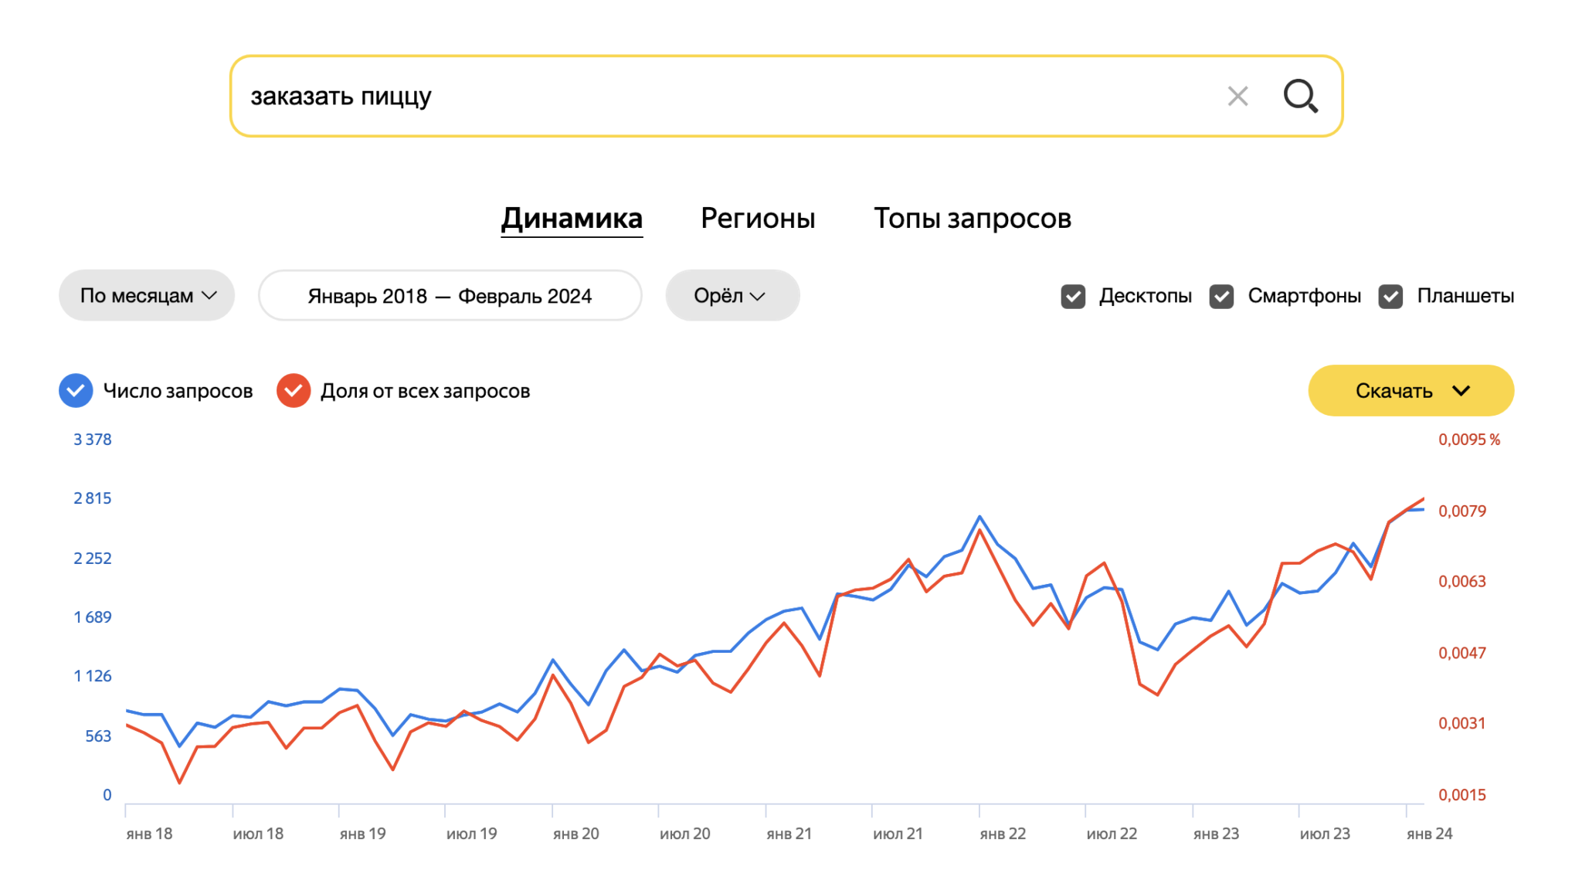Switch to the Топы запросов tab
1582x890 pixels.
972,219
